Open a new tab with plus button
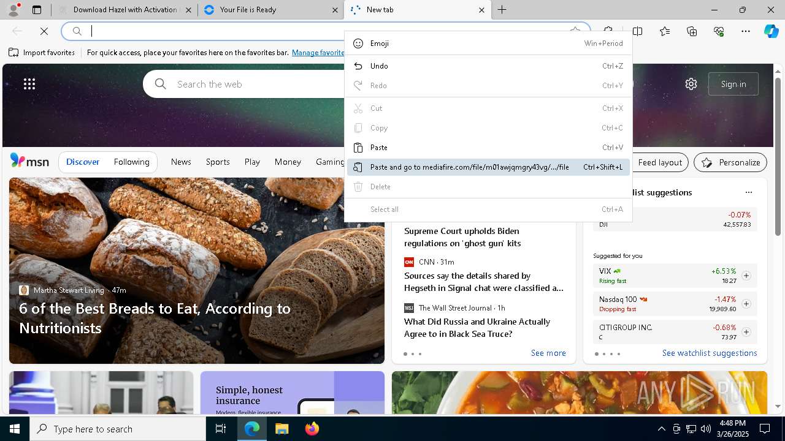Screen dimensions: 785x441 [x=502, y=10]
